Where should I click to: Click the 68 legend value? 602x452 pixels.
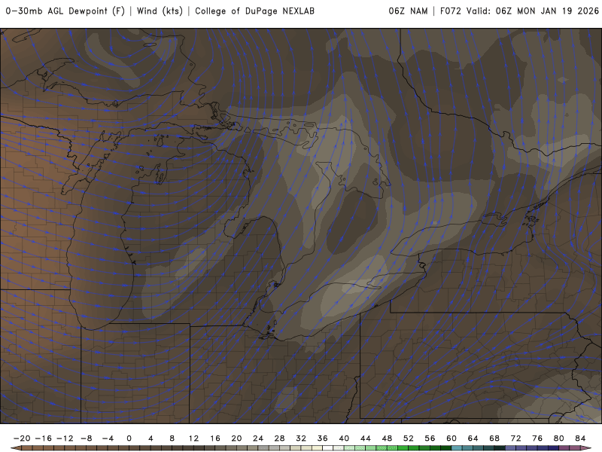point(494,438)
